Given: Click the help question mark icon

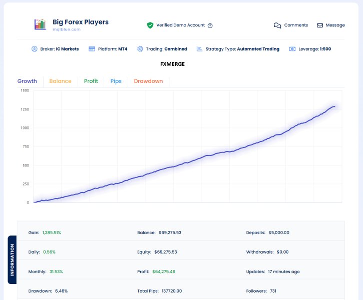Looking at the screenshot, I should coord(210,25).
